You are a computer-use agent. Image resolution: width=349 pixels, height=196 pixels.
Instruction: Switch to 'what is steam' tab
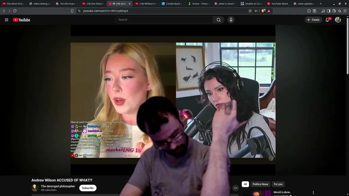225,4
